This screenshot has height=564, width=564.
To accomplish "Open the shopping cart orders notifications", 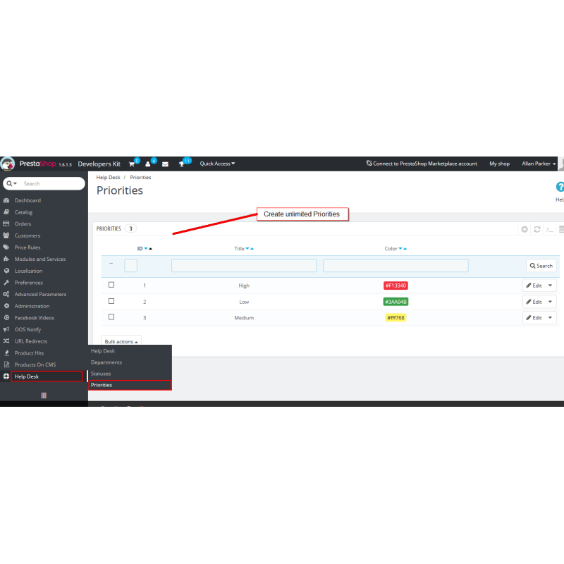I will [x=132, y=164].
